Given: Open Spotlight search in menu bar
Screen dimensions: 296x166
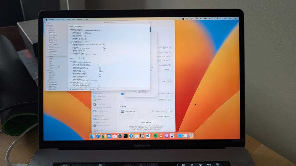Looking at the screenshot, I should [x=213, y=18].
